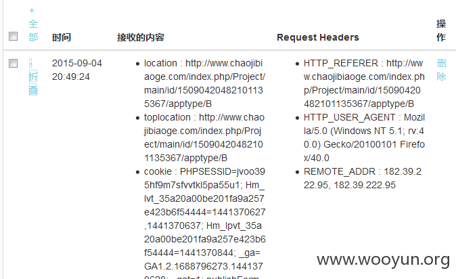Click the bullet beside the toplocation item
The height and width of the screenshot is (279, 456).
[x=137, y=118]
